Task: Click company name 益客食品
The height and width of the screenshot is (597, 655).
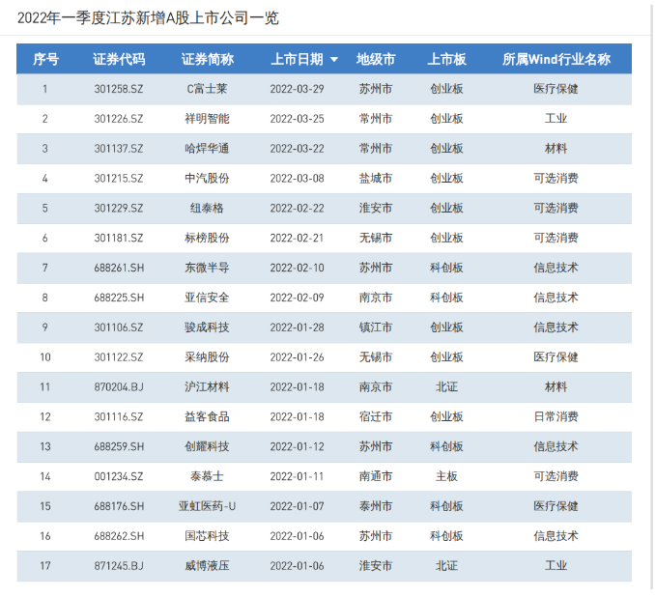Action: pyautogui.click(x=207, y=417)
